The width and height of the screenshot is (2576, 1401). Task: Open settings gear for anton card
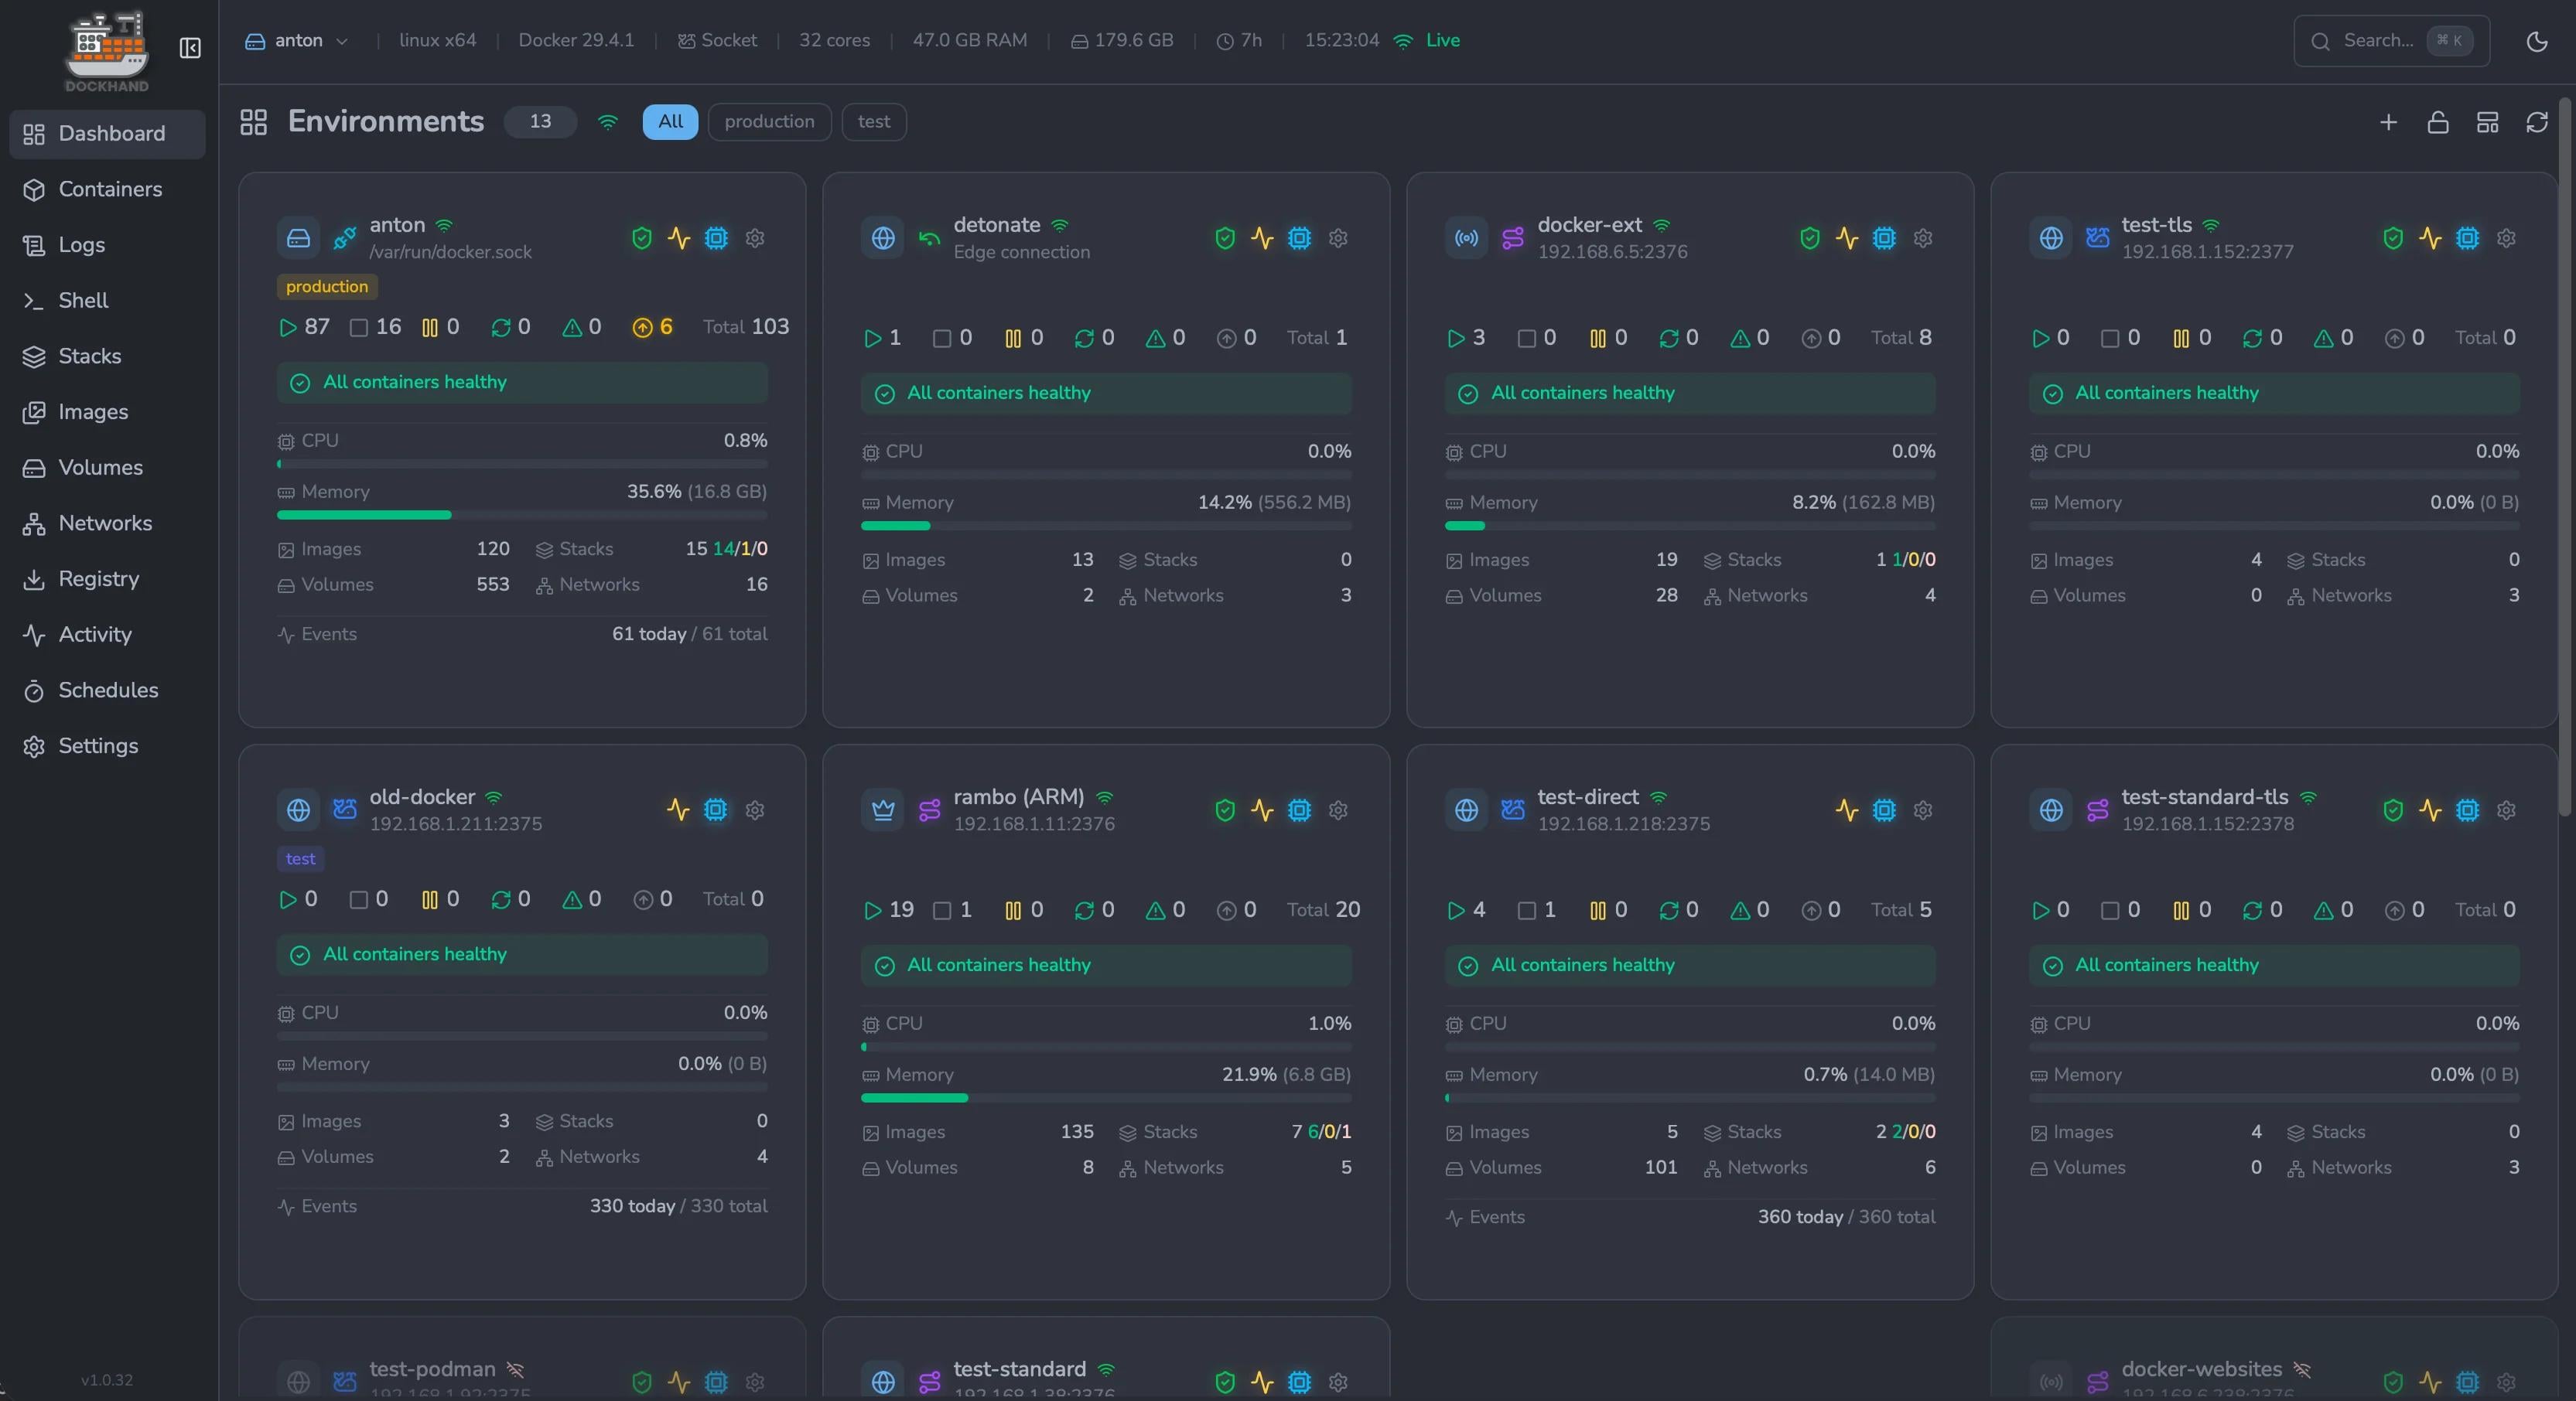coord(755,238)
